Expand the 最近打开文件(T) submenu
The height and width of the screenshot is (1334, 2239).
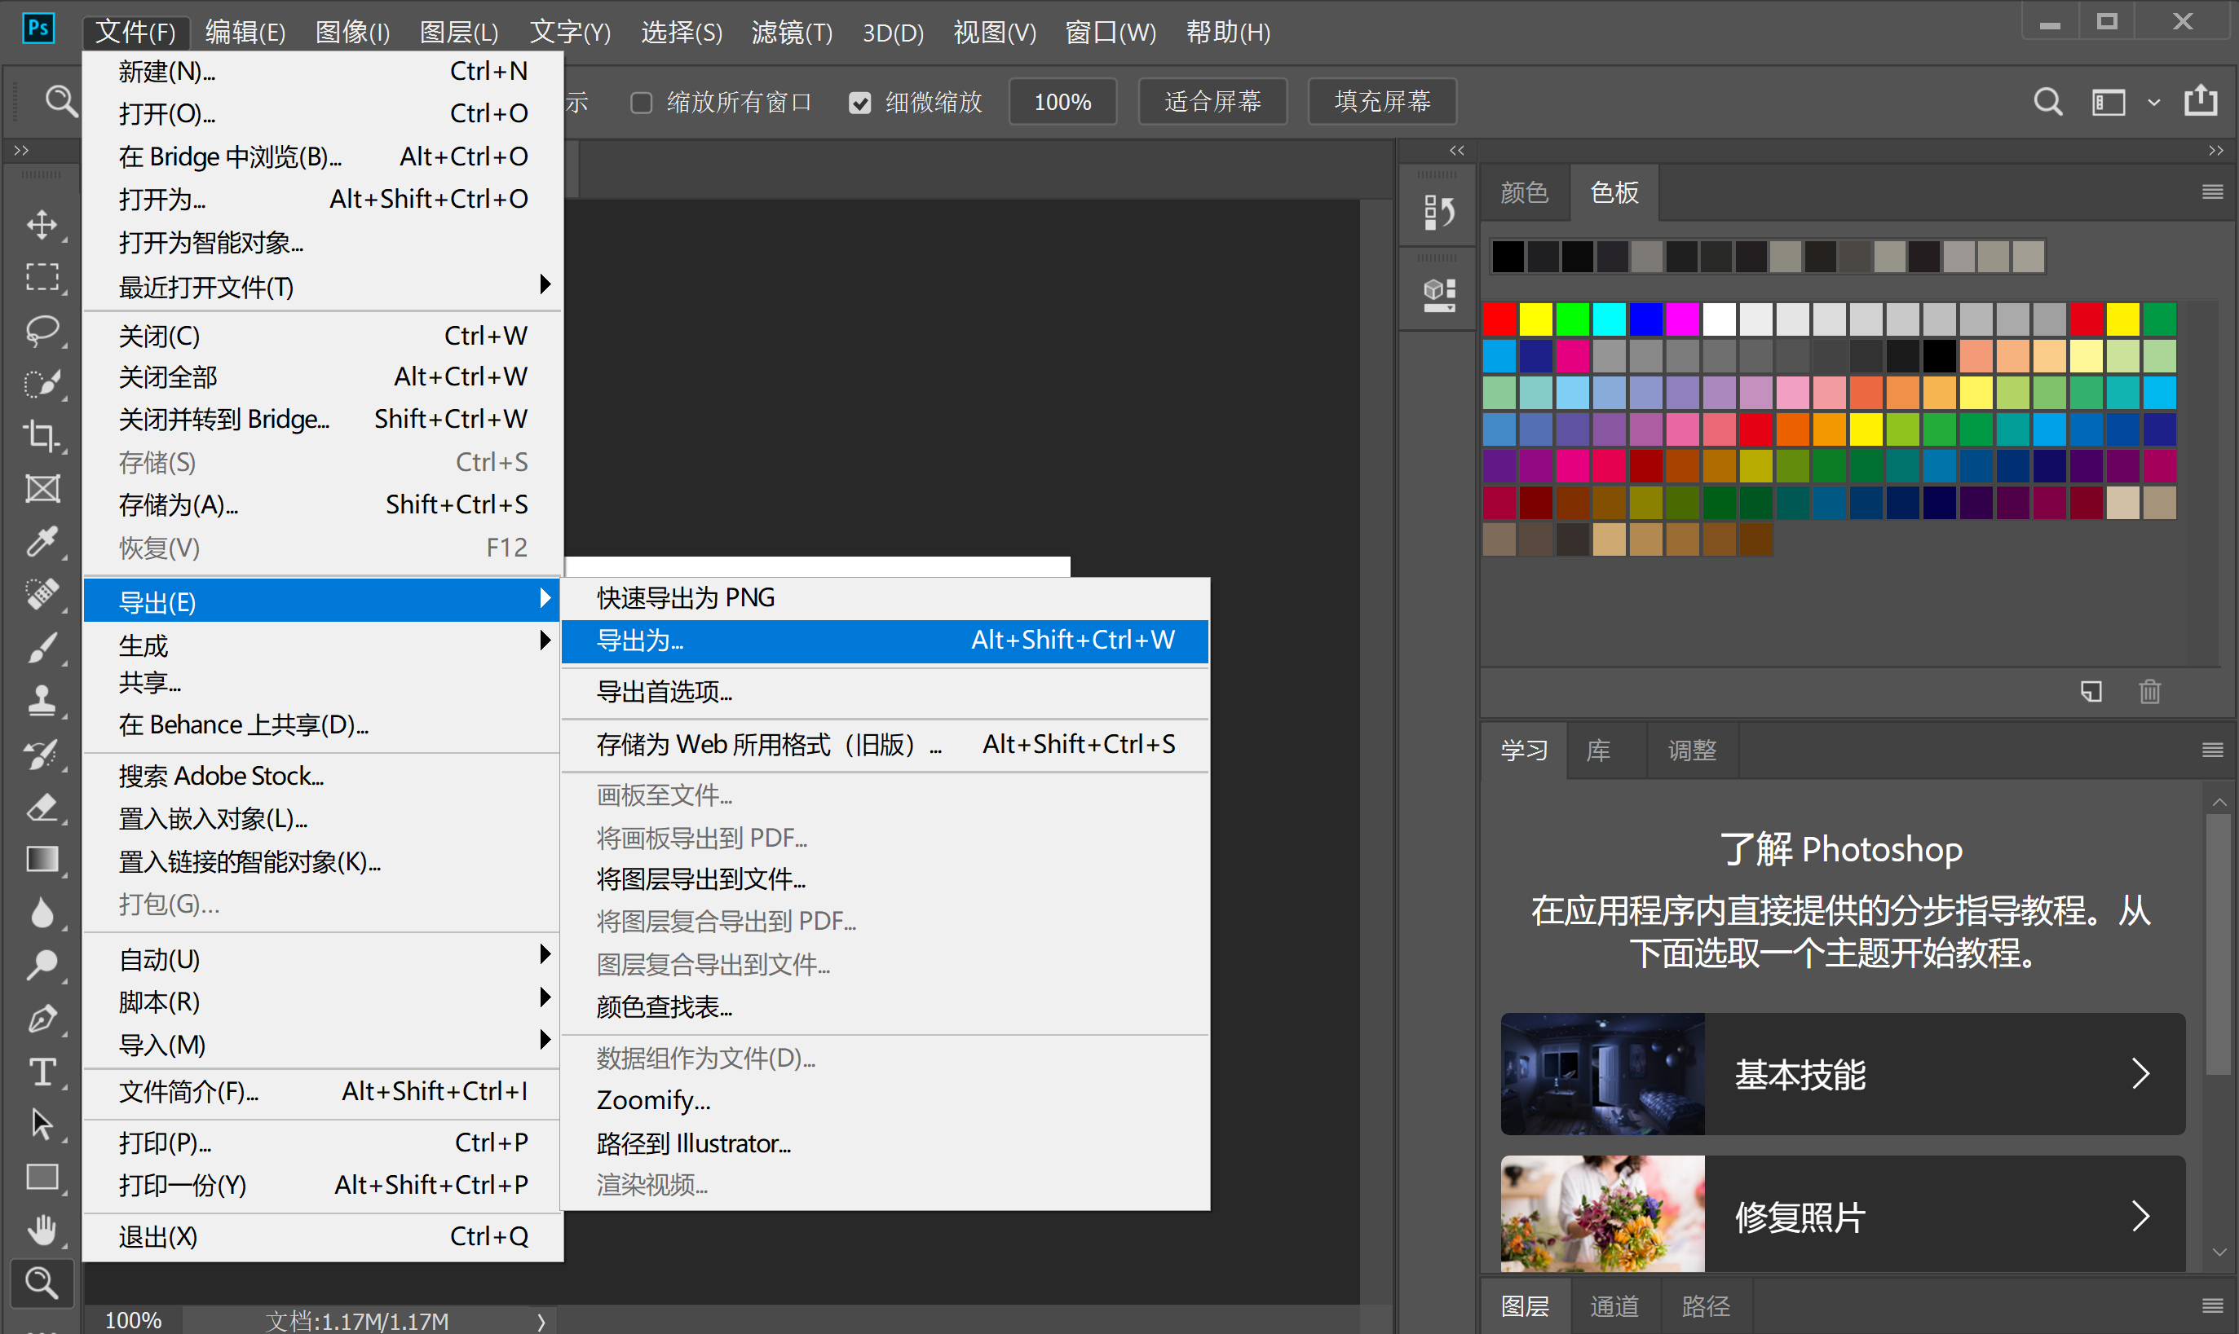tap(322, 287)
